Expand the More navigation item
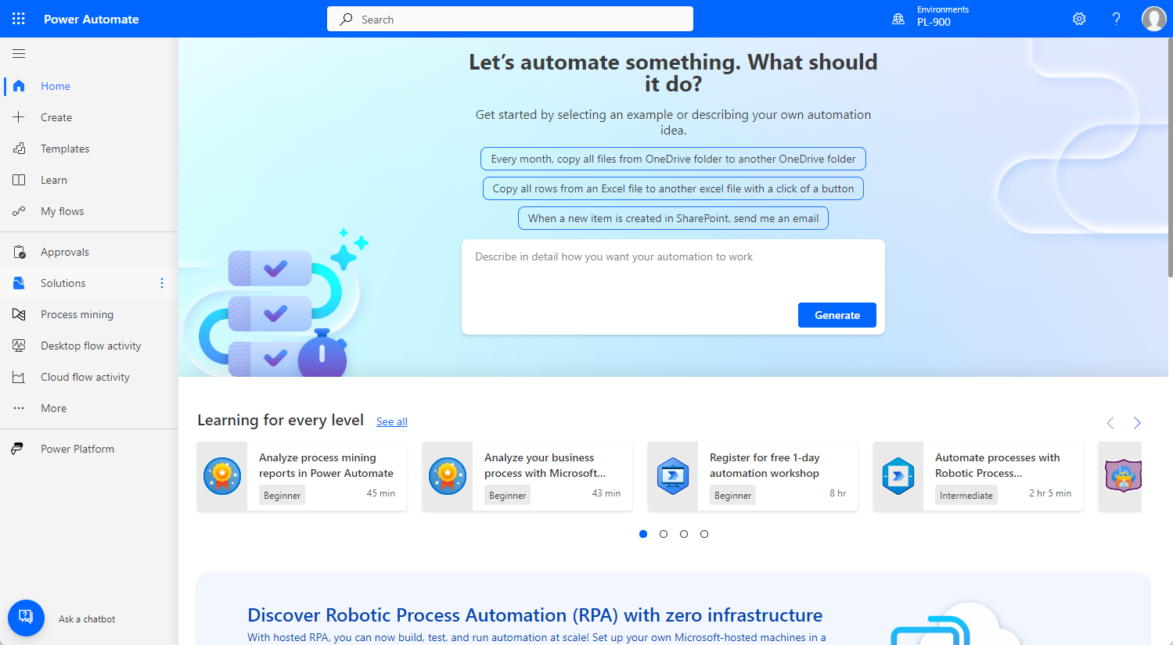Image resolution: width=1173 pixels, height=645 pixels. pyautogui.click(x=89, y=408)
